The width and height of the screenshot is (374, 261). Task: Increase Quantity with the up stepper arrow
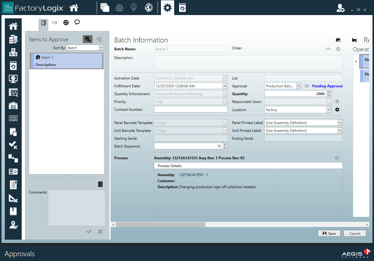[x=329, y=92]
